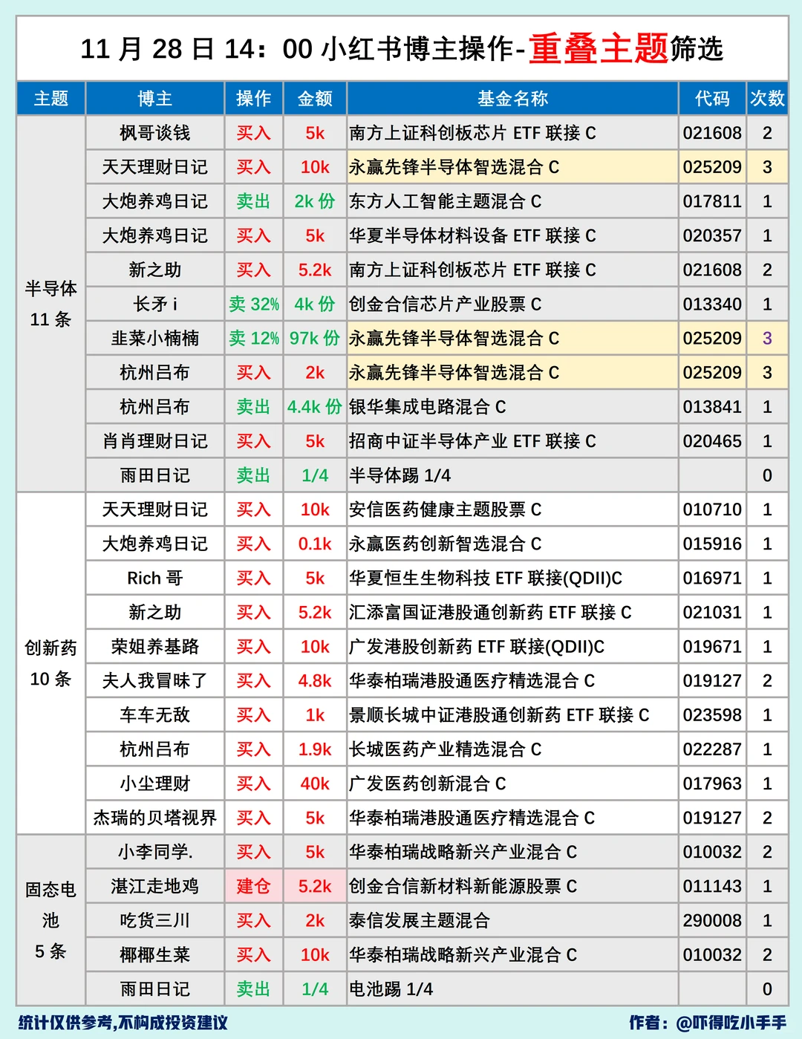802x1039 pixels.
Task: Click blogger name 韭菜小楠楠
Action: pyautogui.click(x=154, y=338)
